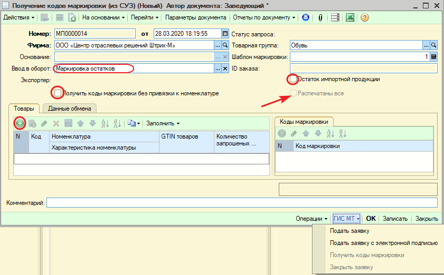Expand the Действия dropdown menu
The height and width of the screenshot is (275, 444).
[20, 17]
